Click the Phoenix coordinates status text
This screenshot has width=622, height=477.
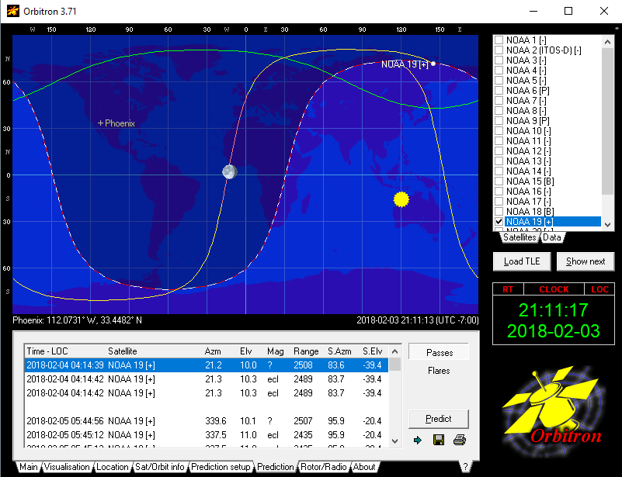coord(78,320)
